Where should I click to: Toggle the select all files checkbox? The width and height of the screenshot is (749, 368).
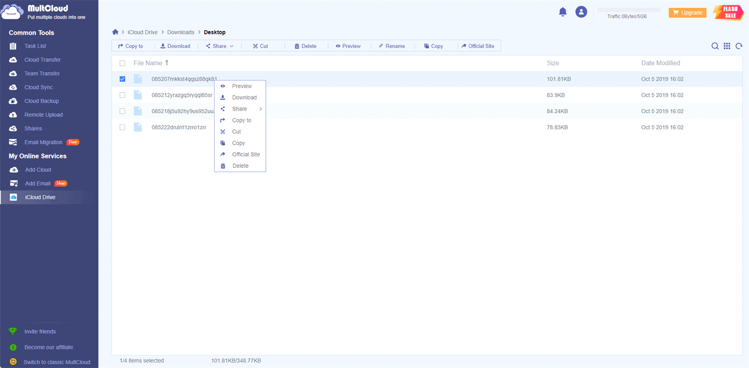click(x=123, y=63)
